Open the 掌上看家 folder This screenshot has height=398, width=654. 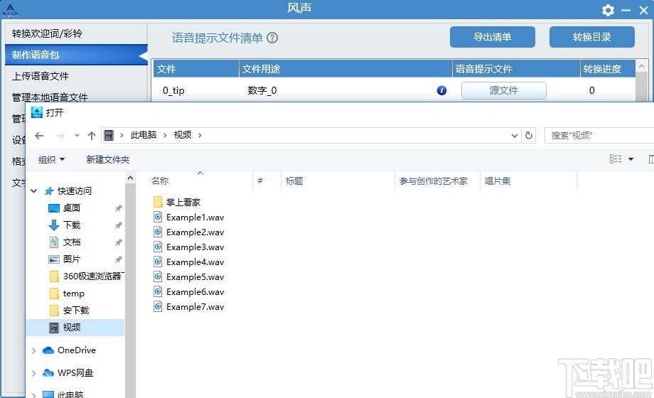(177, 203)
